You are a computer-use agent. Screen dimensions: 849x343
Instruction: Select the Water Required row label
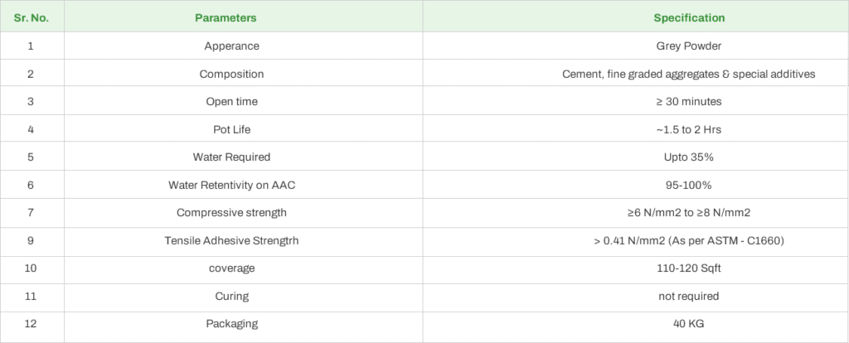click(x=231, y=157)
